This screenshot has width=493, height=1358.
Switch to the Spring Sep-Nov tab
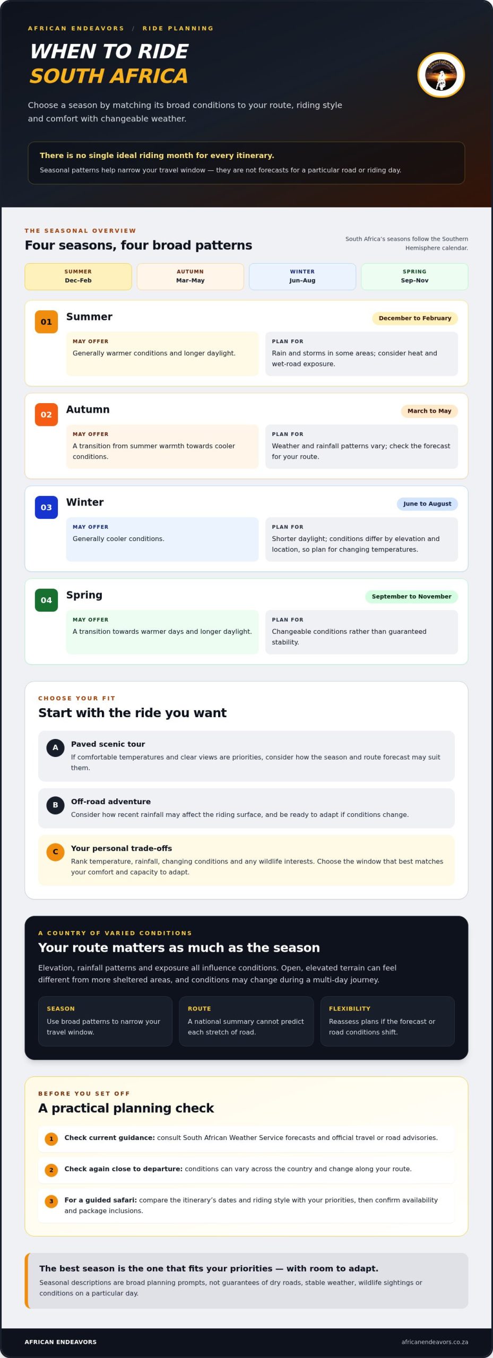tap(414, 276)
